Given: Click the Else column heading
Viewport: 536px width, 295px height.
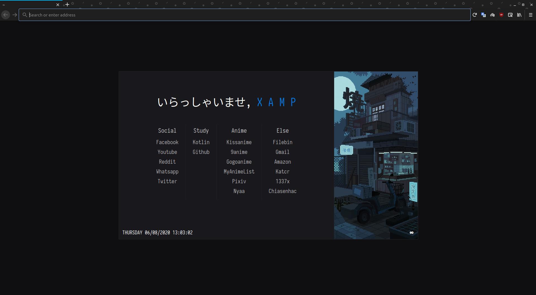Looking at the screenshot, I should click(283, 130).
